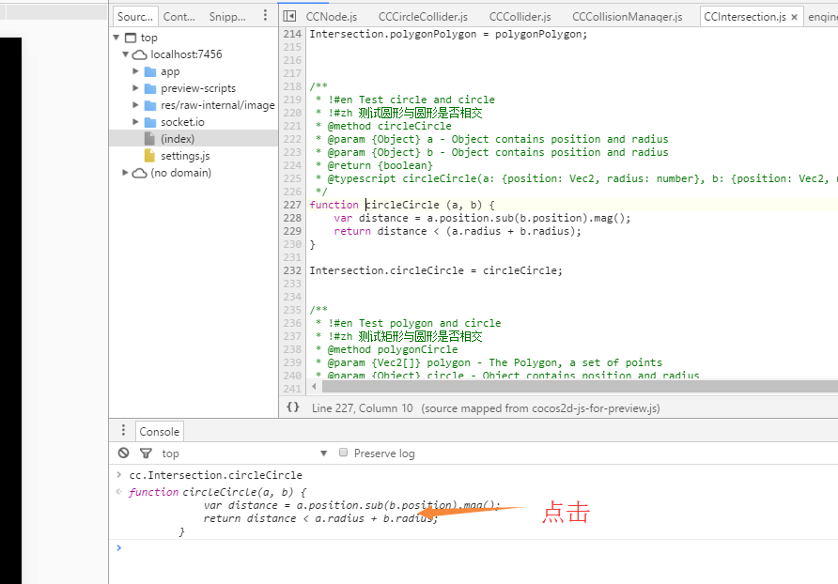Viewport: 838px width, 584px height.
Task: Open the console context top dropdown
Action: tap(245, 453)
